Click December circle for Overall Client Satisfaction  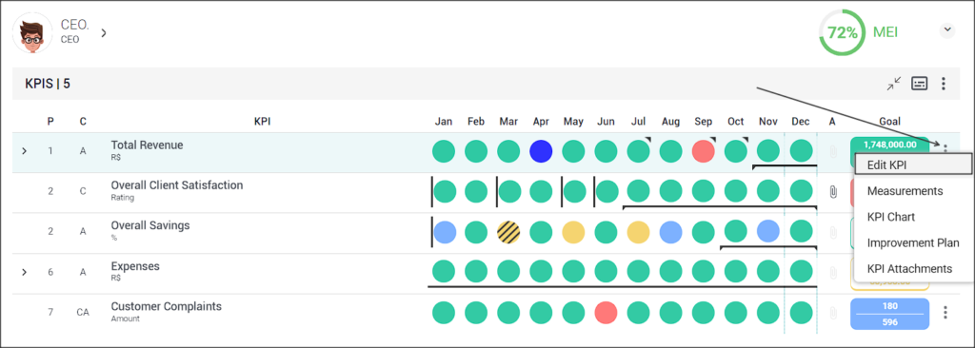pos(801,191)
